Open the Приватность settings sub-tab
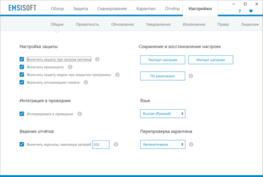Image resolution: width=263 pixels, height=177 pixels. pyautogui.click(x=87, y=24)
